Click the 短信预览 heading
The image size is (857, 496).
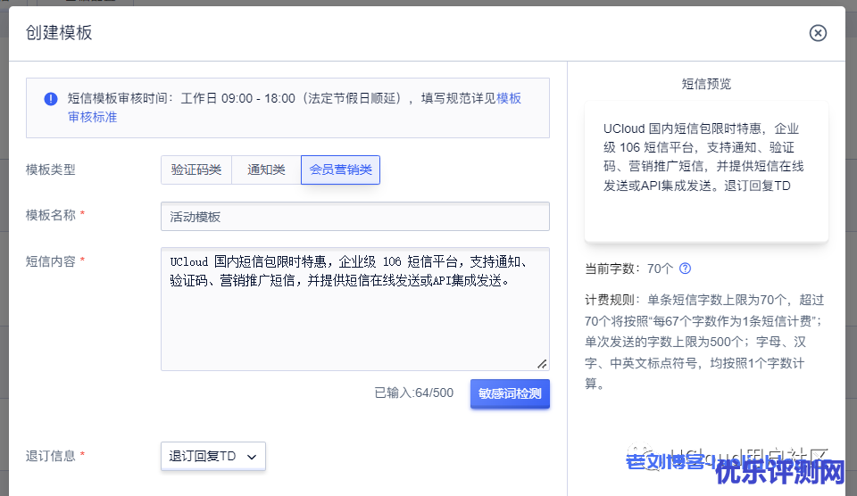[706, 84]
